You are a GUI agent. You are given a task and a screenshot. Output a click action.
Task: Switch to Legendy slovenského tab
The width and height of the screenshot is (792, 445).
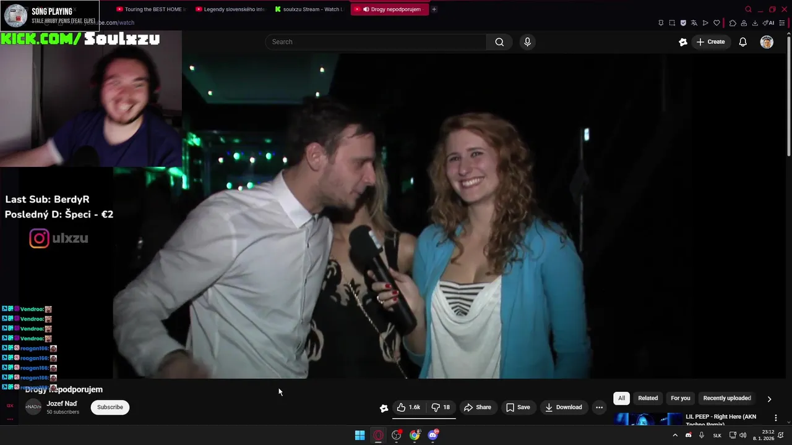pyautogui.click(x=230, y=9)
